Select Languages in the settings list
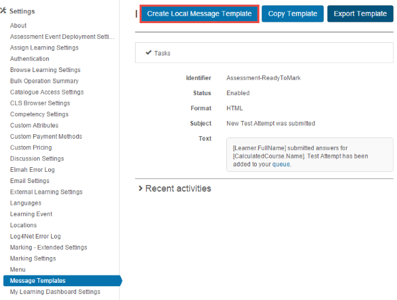The height and width of the screenshot is (300, 397). pos(25,203)
